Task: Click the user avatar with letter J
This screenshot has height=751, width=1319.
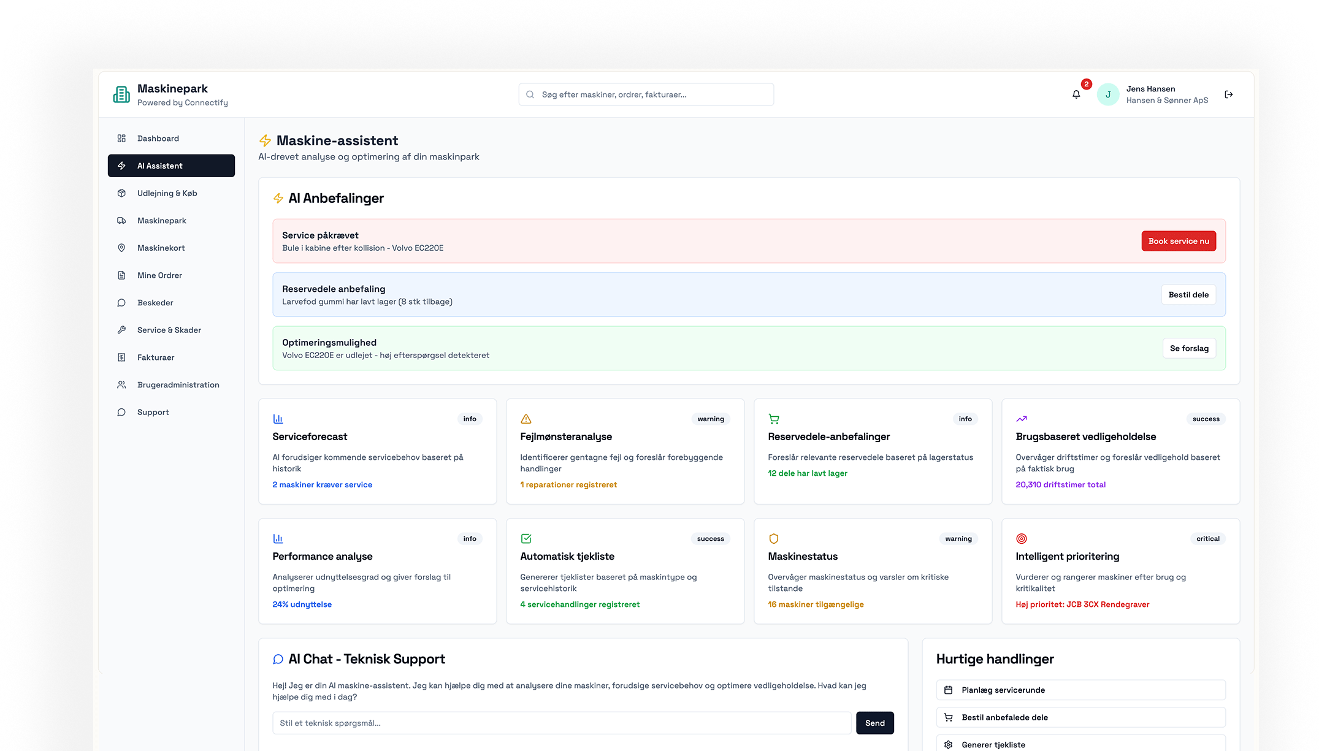Action: click(1107, 94)
